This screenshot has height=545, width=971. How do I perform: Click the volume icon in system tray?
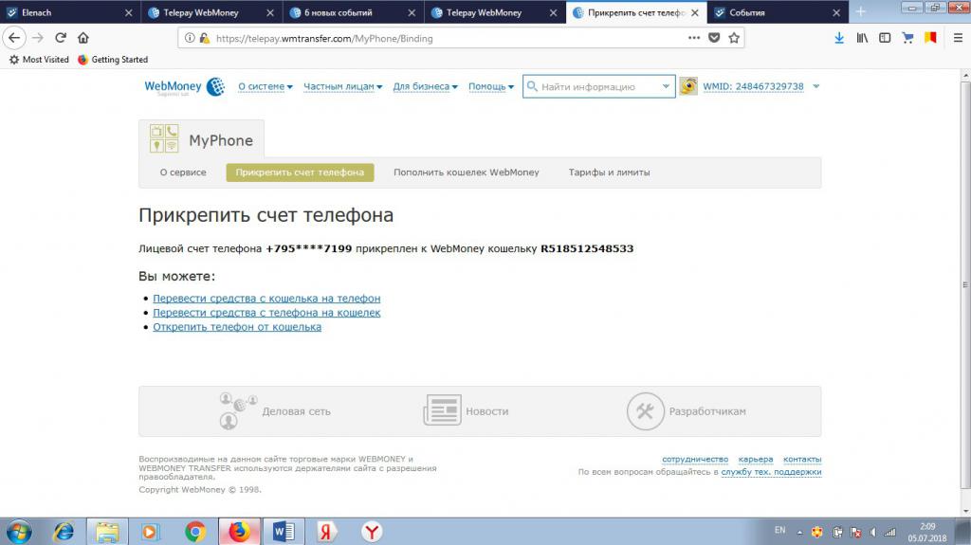click(x=872, y=532)
